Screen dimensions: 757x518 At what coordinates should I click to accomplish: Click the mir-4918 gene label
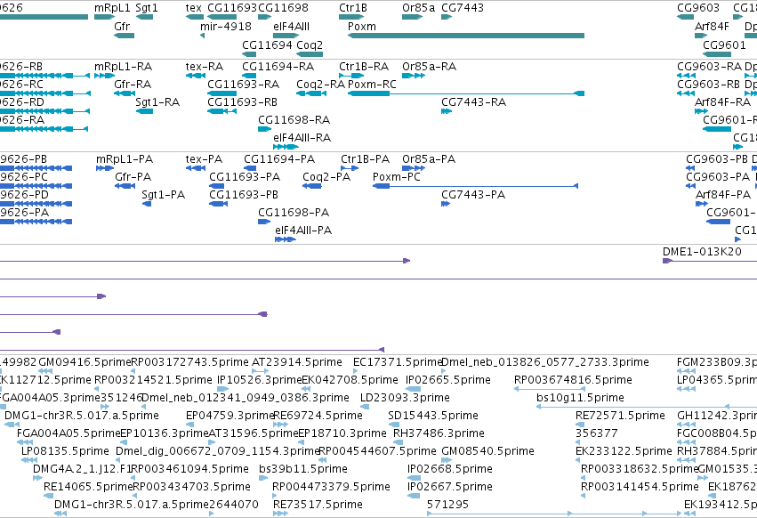[225, 27]
